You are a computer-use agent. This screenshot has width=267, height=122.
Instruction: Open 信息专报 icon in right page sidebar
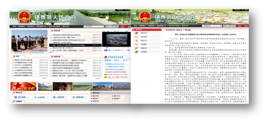click(136, 48)
